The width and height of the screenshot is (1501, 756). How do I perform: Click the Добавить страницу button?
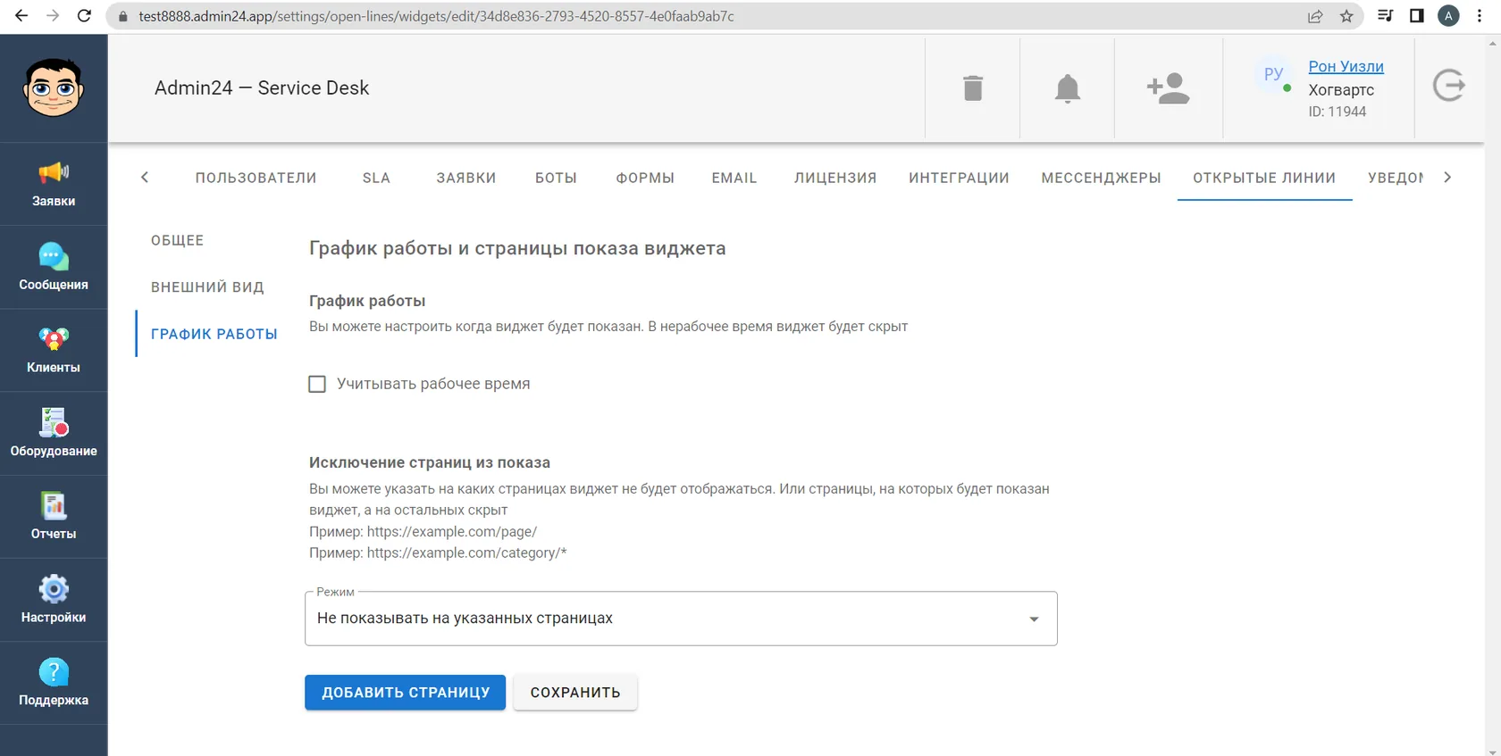[x=406, y=693]
